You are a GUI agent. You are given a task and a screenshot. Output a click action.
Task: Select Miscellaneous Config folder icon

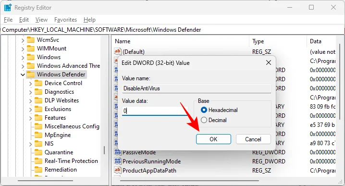click(x=38, y=126)
